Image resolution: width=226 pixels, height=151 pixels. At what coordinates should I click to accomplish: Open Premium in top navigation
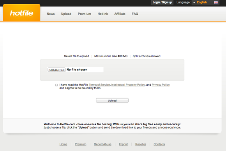click(x=85, y=14)
